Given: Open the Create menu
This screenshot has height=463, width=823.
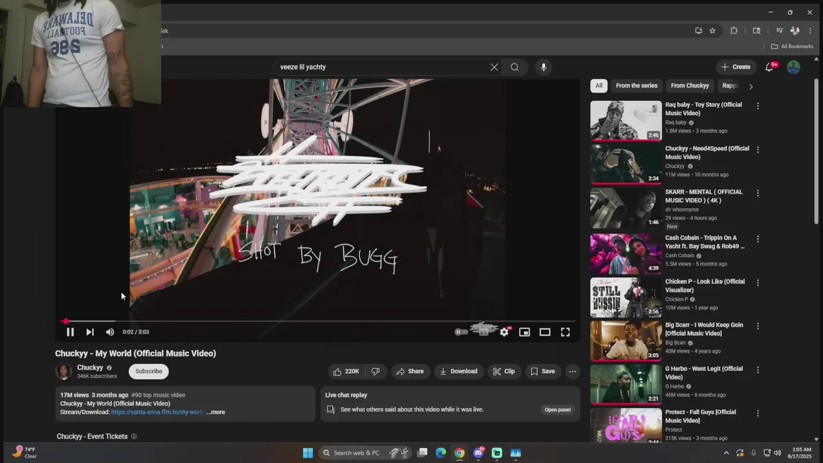Looking at the screenshot, I should tap(736, 67).
